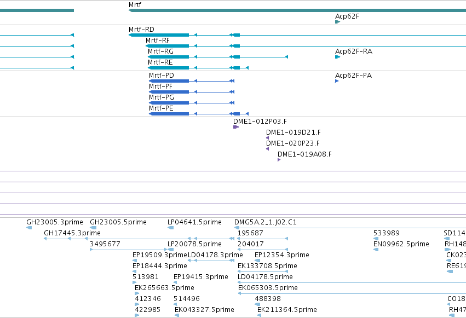Select the EK065303.5prime alignment
The height and width of the screenshot is (318, 466).
pos(352,294)
